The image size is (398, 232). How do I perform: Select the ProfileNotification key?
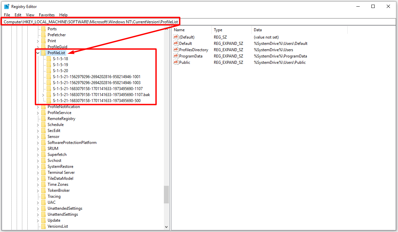click(64, 107)
